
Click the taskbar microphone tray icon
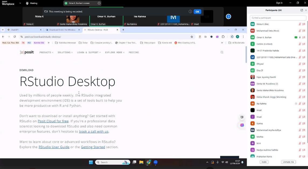click(217, 162)
